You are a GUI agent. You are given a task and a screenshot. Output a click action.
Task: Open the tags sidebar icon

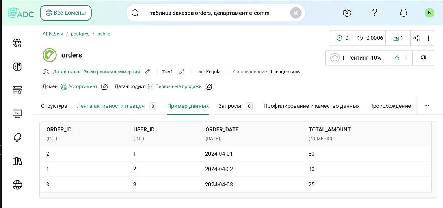click(17, 137)
